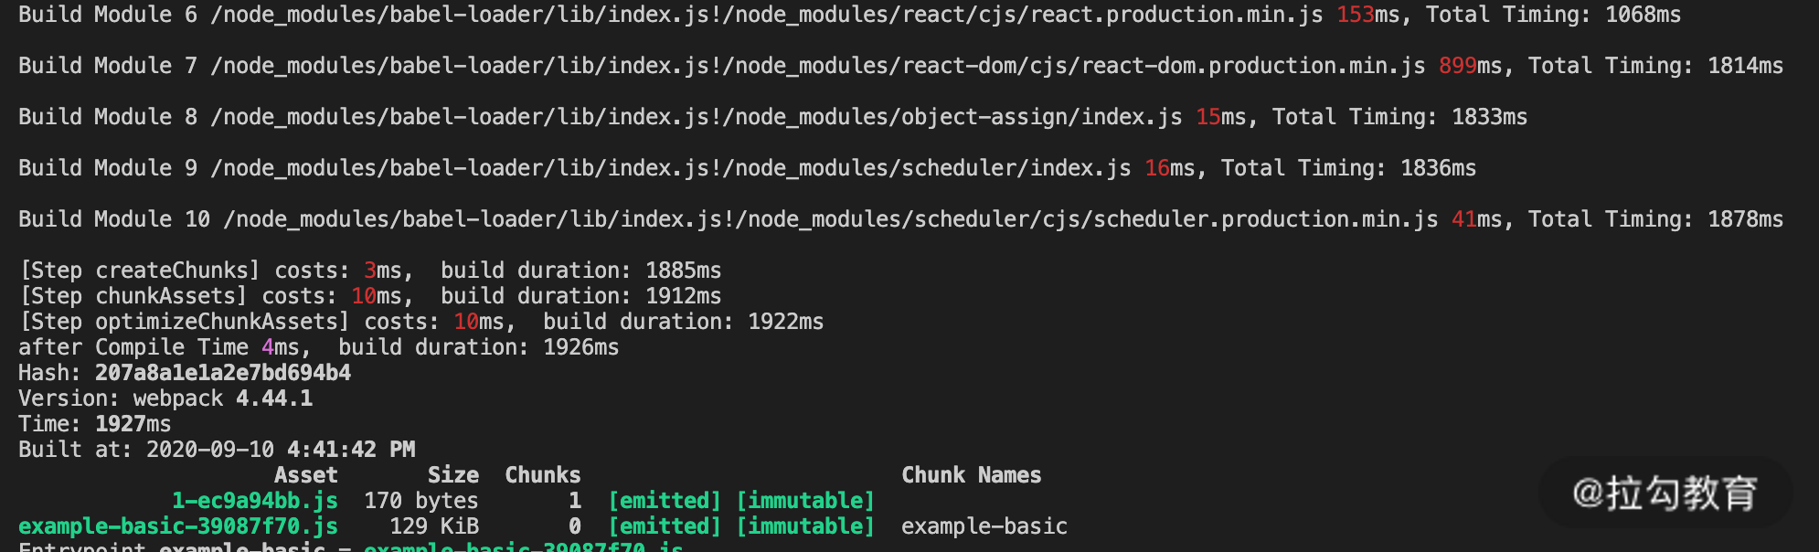Select the red 899ms timing value
The width and height of the screenshot is (1819, 552).
coord(1457,66)
